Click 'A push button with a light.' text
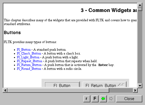The width and height of the screenshot is (145, 105). click(x=60, y=57)
